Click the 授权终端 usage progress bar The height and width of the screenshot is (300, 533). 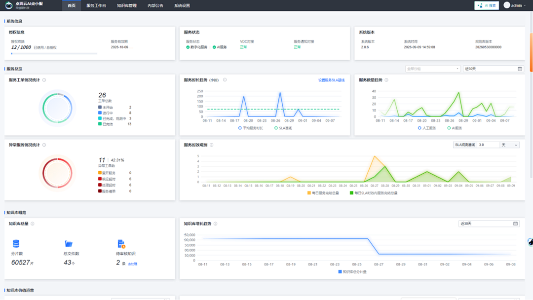point(54,53)
